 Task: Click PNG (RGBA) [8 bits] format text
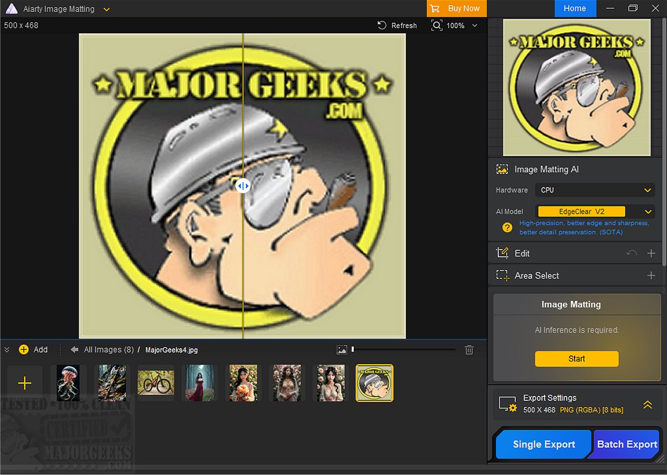(x=591, y=410)
